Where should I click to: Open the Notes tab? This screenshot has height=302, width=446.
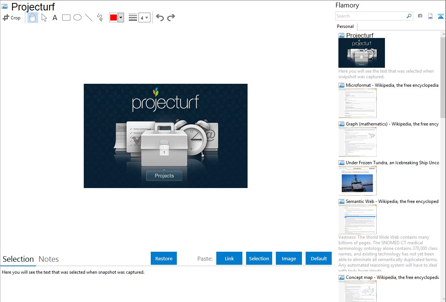49,259
